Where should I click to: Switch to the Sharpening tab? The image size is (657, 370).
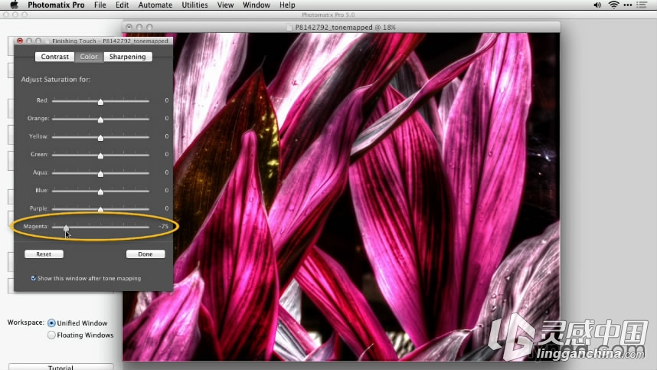128,57
